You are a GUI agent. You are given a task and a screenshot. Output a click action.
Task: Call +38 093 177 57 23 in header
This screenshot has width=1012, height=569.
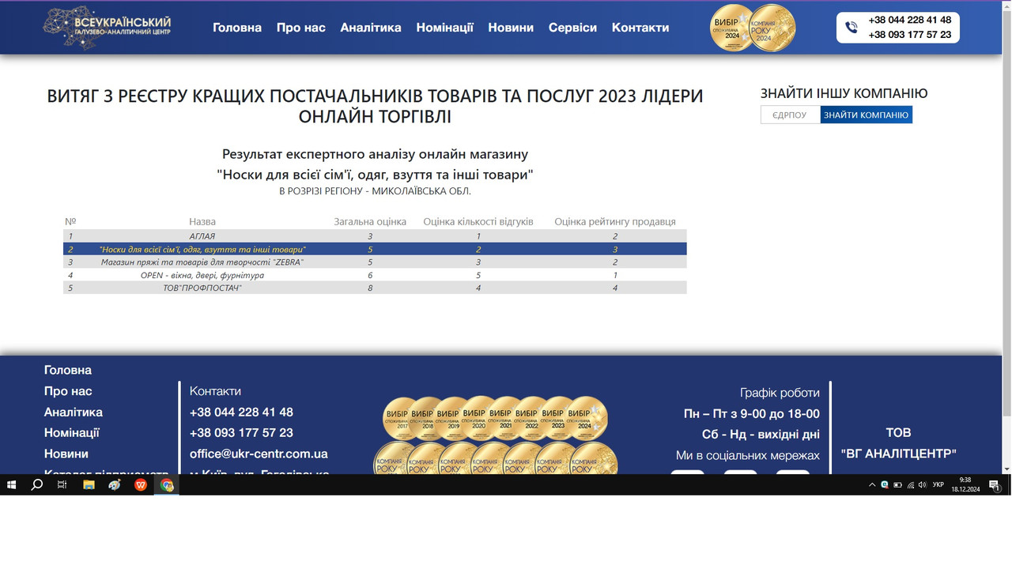pos(910,35)
